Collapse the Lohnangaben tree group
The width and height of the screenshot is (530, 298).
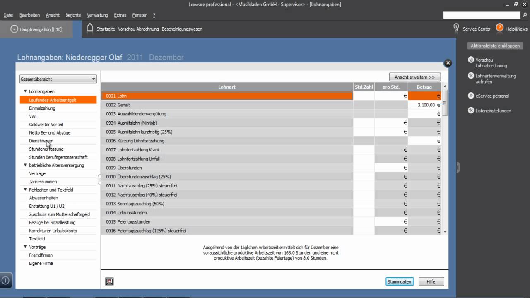click(25, 91)
